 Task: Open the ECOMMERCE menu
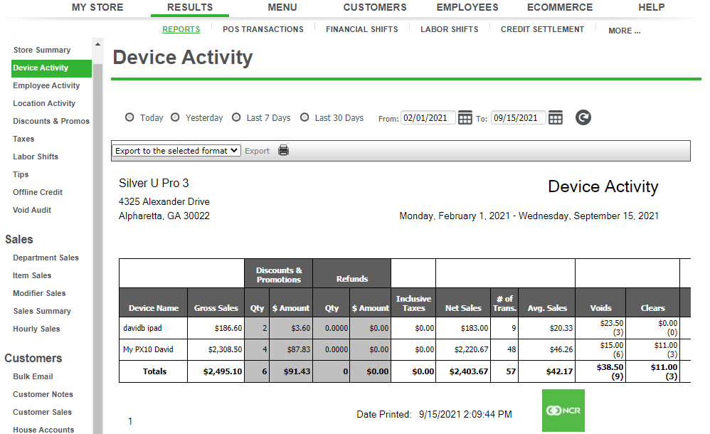pyautogui.click(x=560, y=7)
